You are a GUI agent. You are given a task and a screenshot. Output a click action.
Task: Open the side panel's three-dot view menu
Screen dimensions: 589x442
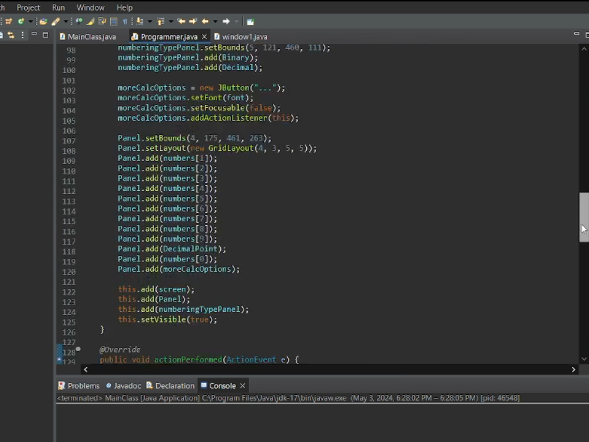coord(23,35)
